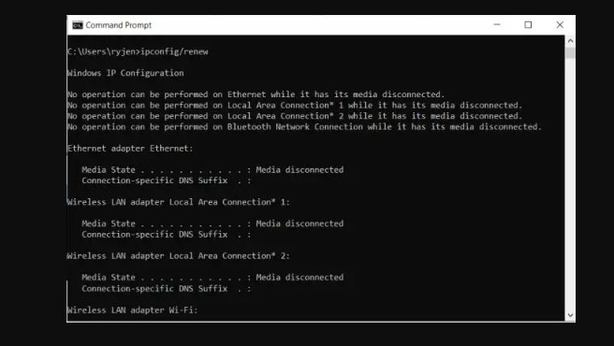Click Media State line under Ethernet adapter
Screen dimensions: 614x346
(x=212, y=170)
